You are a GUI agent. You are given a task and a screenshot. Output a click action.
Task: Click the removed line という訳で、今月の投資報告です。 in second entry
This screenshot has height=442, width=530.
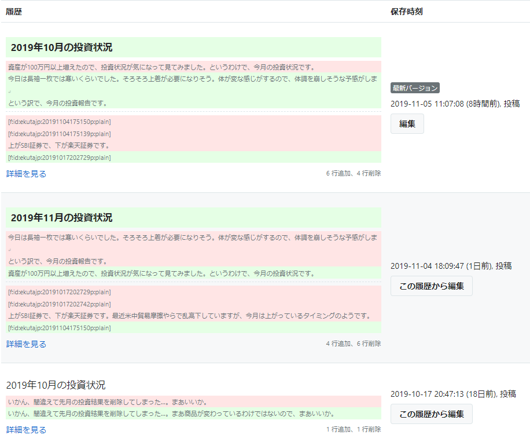(x=193, y=261)
